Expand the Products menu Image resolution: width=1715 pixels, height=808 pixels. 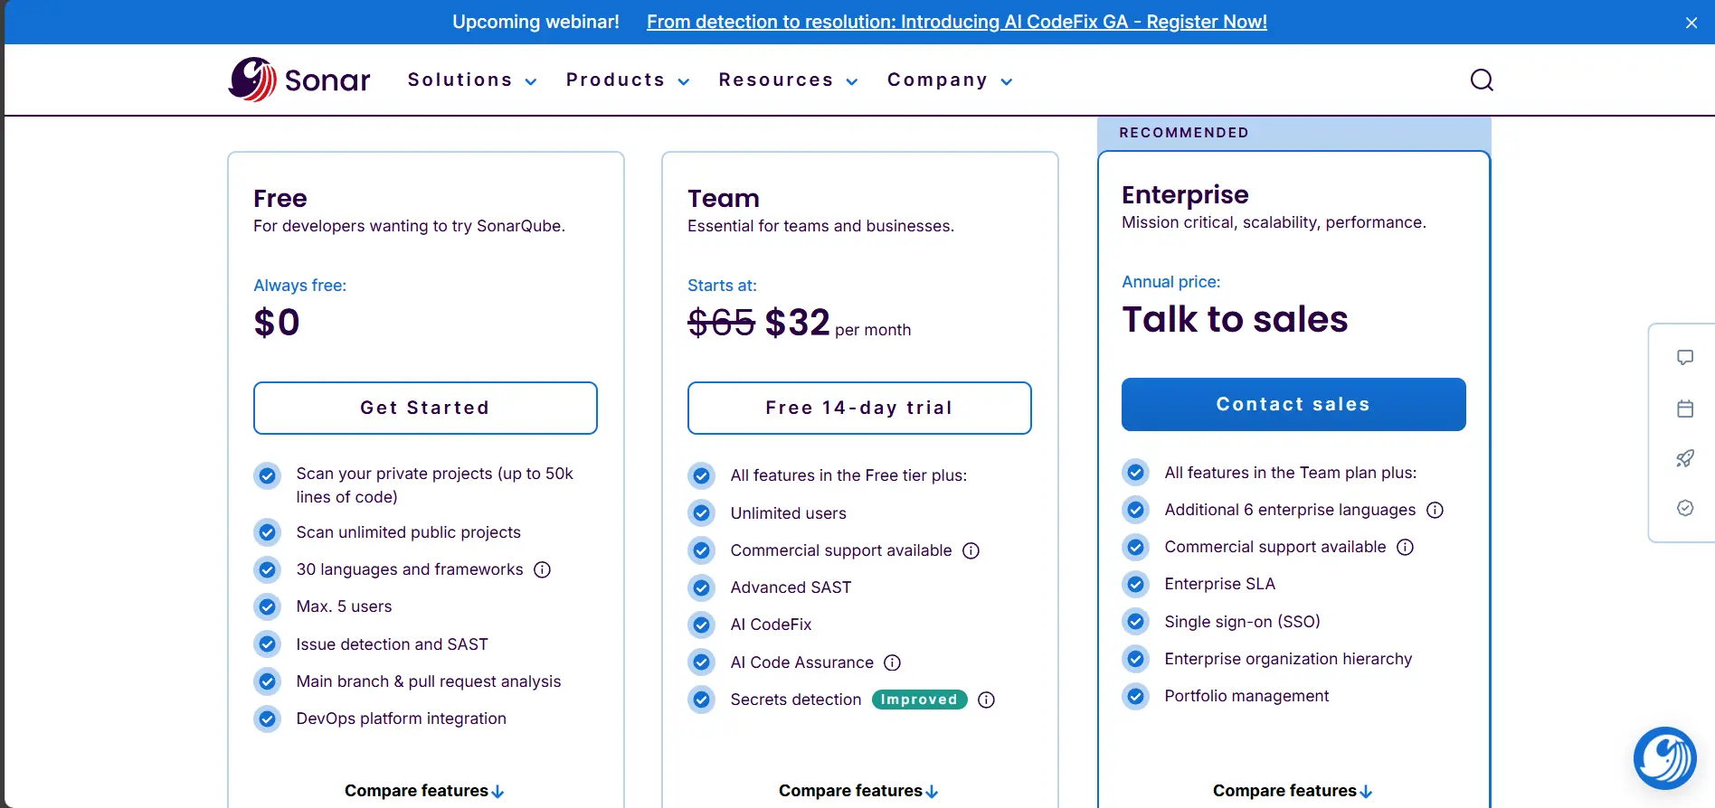[x=628, y=80]
